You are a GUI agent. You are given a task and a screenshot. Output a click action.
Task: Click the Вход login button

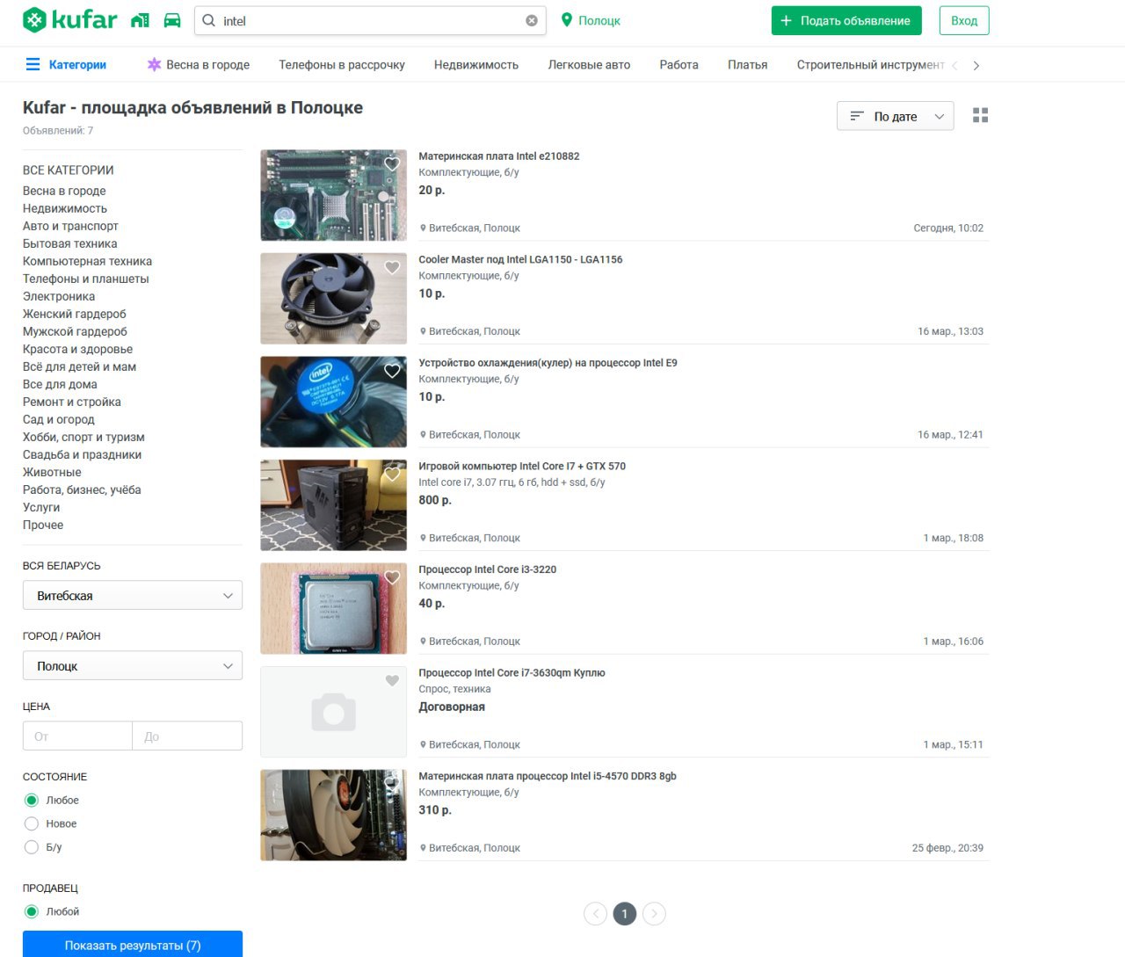[964, 20]
